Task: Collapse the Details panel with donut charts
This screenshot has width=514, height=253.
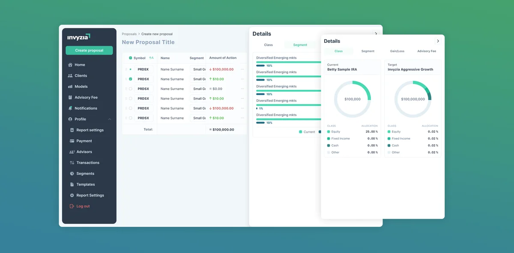Action: [438, 41]
